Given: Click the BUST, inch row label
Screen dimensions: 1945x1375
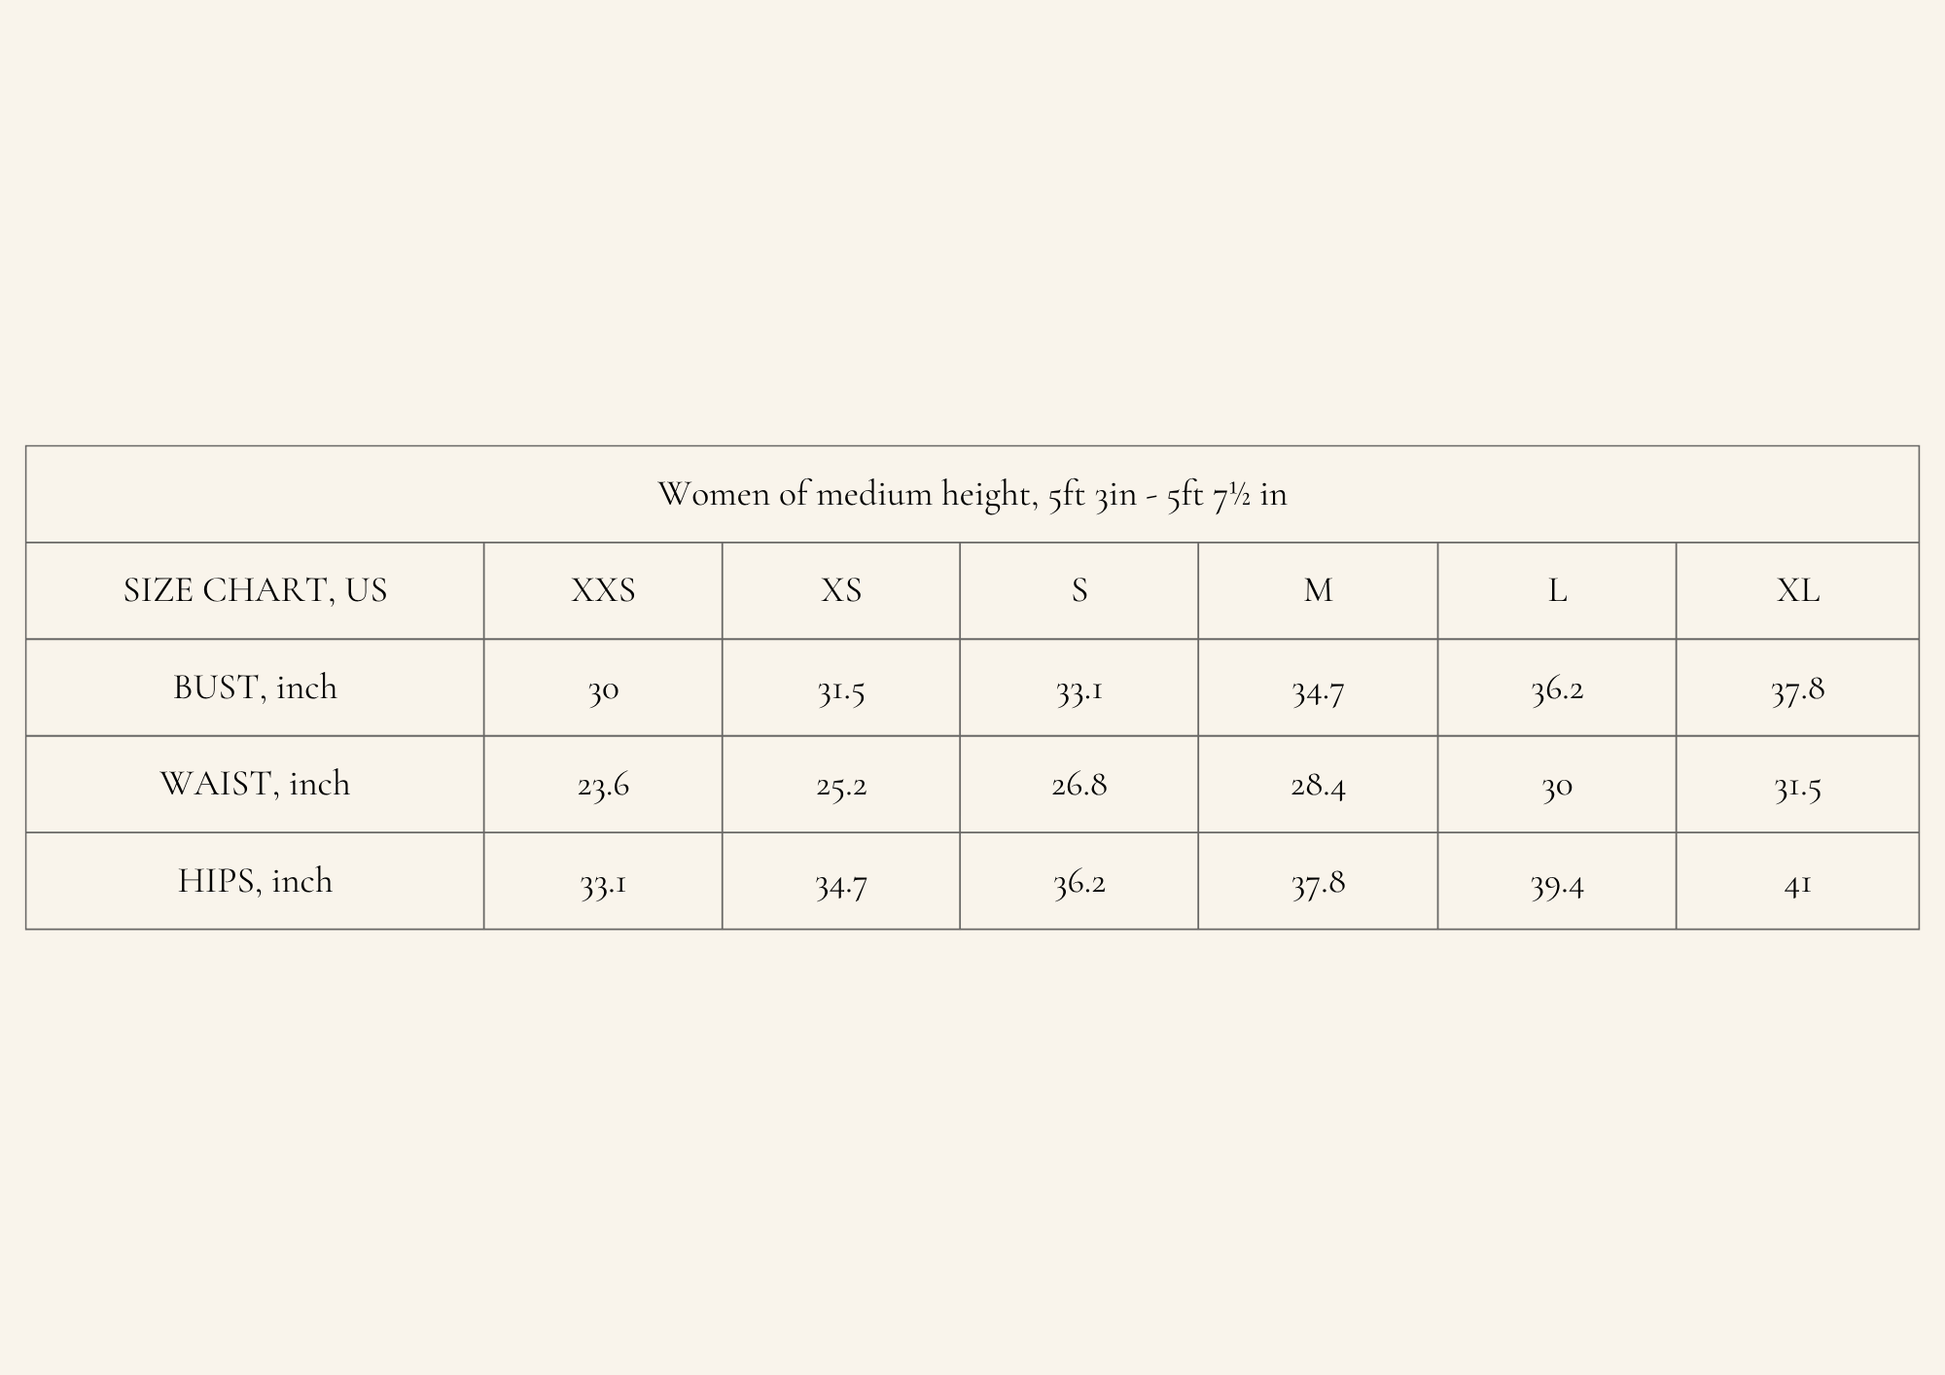Looking at the screenshot, I should click(255, 687).
